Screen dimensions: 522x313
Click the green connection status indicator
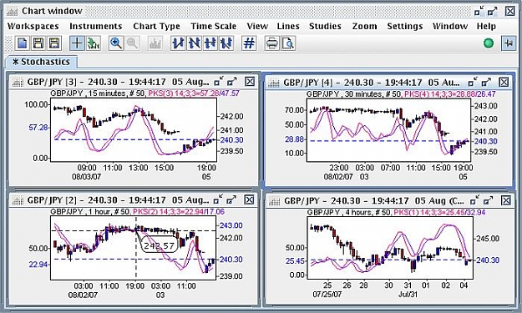489,43
